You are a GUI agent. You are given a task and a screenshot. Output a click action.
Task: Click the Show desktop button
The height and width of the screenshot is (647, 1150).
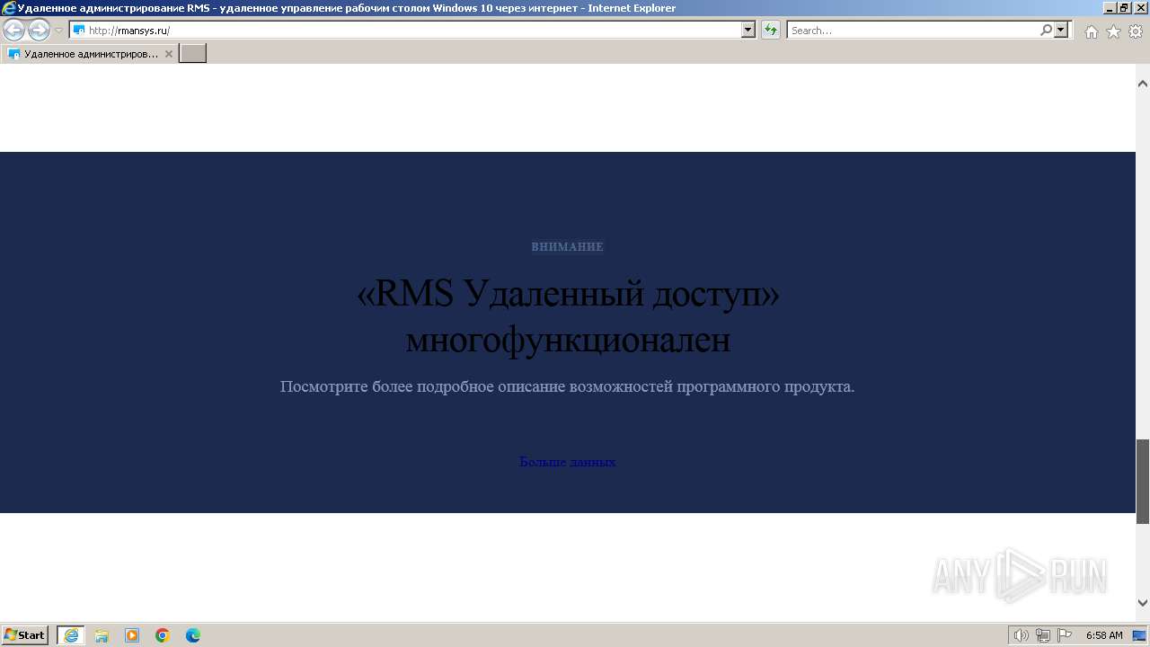click(1140, 635)
